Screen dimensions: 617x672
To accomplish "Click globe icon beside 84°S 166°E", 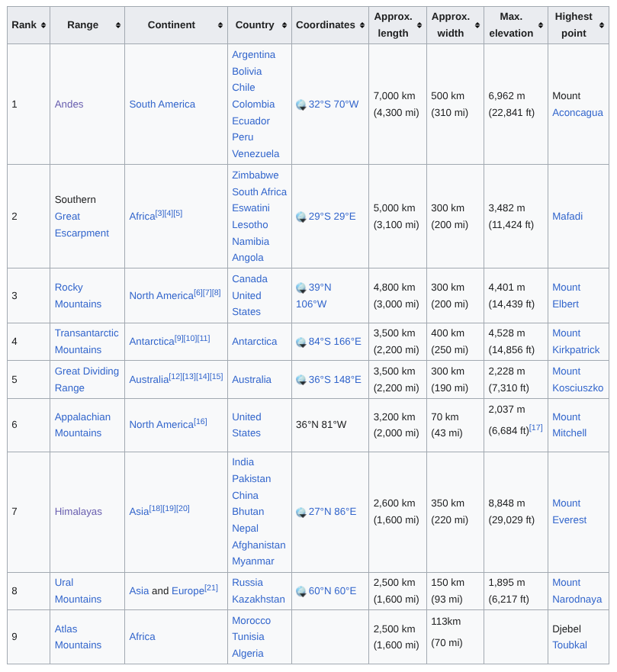I will pyautogui.click(x=301, y=342).
